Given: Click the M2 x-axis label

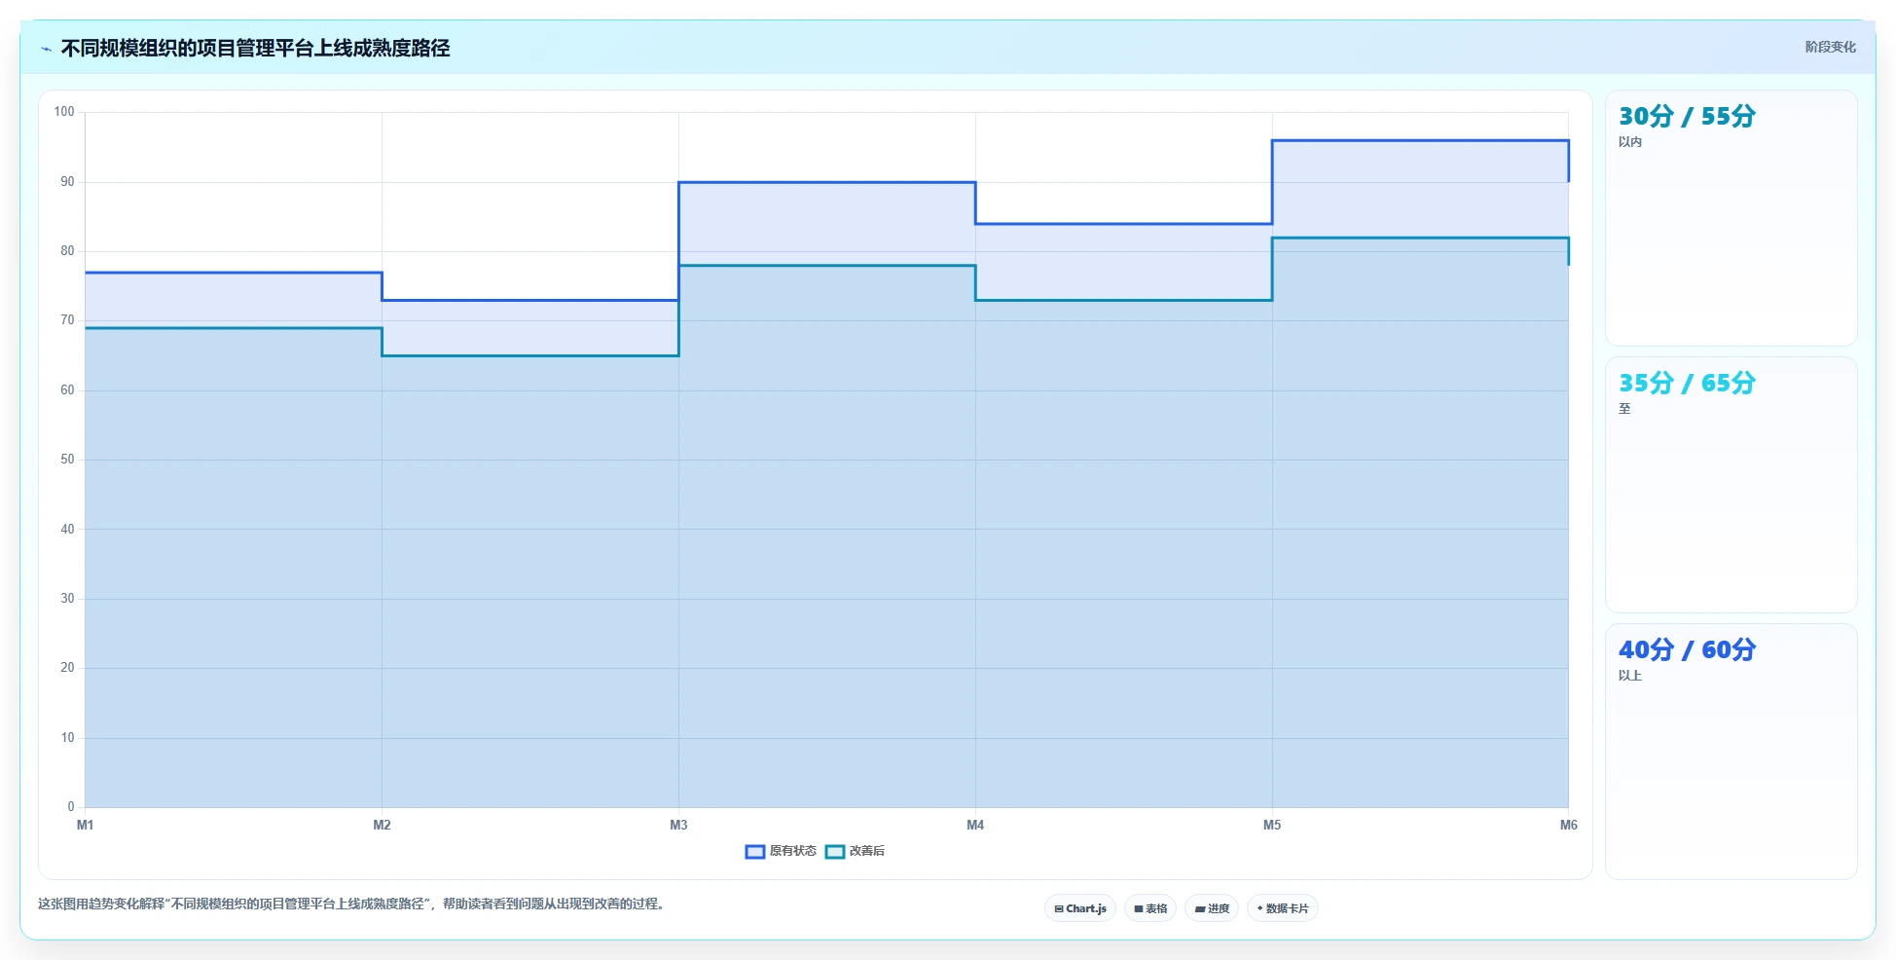Looking at the screenshot, I should pyautogui.click(x=382, y=825).
